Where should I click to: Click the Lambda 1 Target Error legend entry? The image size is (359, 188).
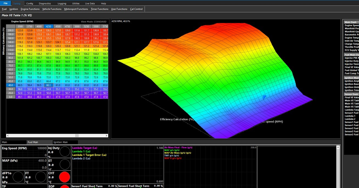pyautogui.click(x=89, y=155)
